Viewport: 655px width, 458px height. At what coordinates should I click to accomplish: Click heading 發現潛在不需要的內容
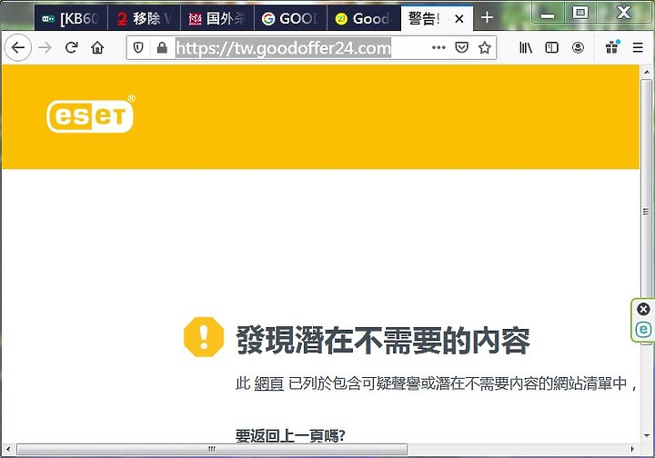coord(383,340)
